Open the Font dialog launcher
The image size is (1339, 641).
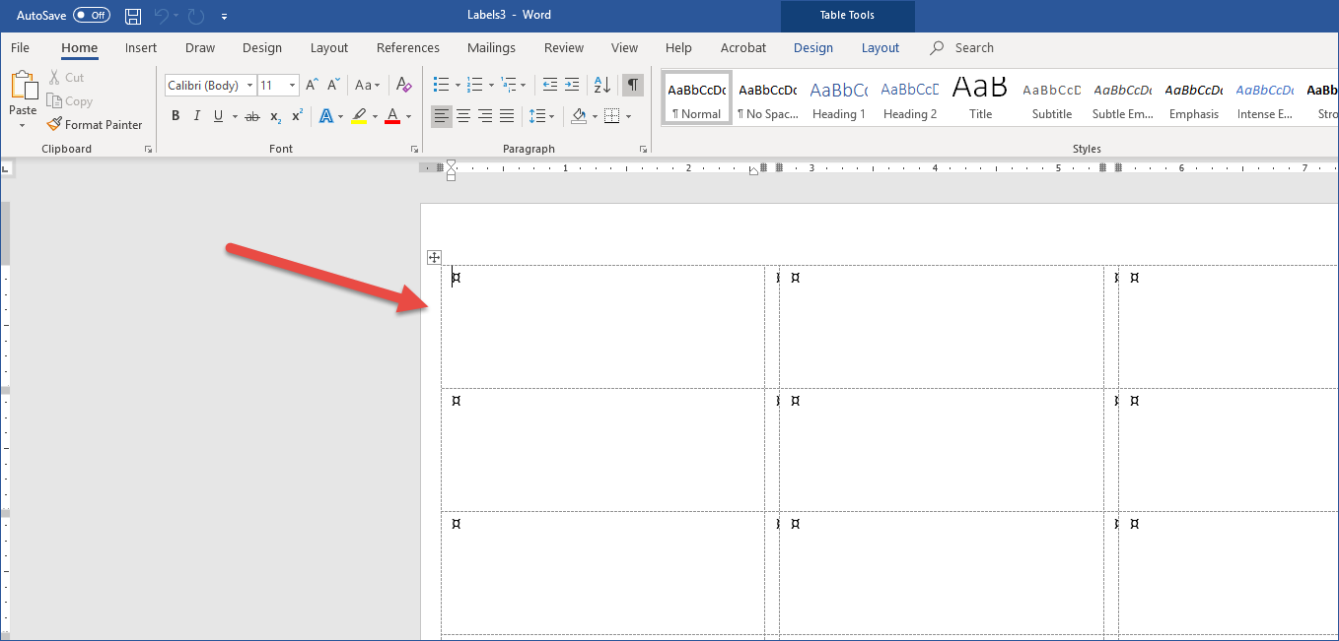[415, 149]
